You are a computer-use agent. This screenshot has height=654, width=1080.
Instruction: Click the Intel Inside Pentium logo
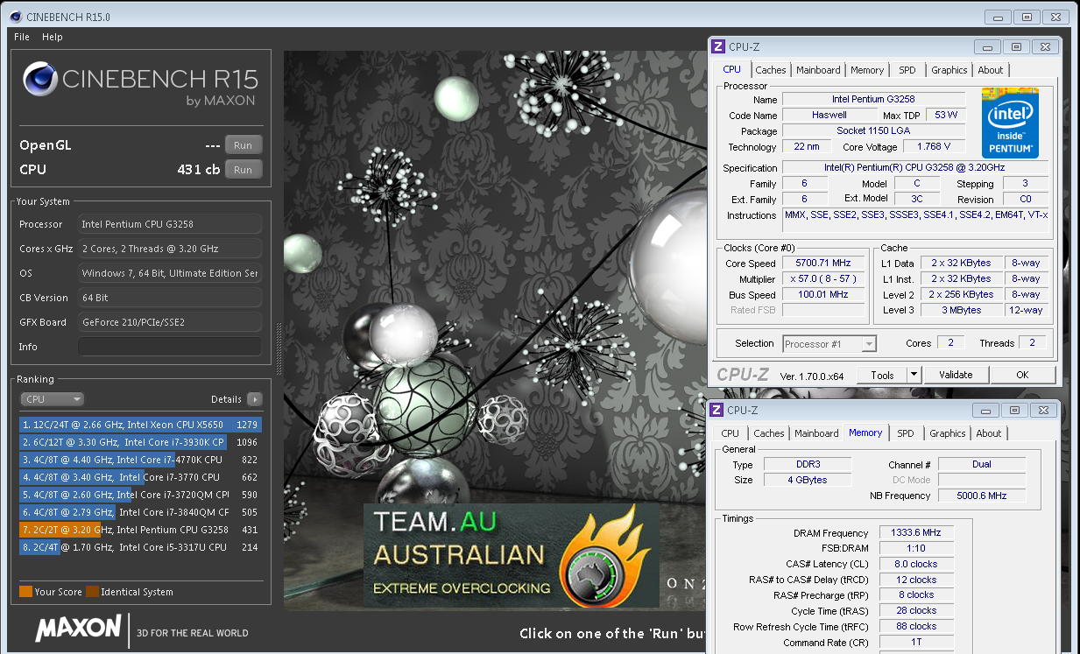[1010, 123]
